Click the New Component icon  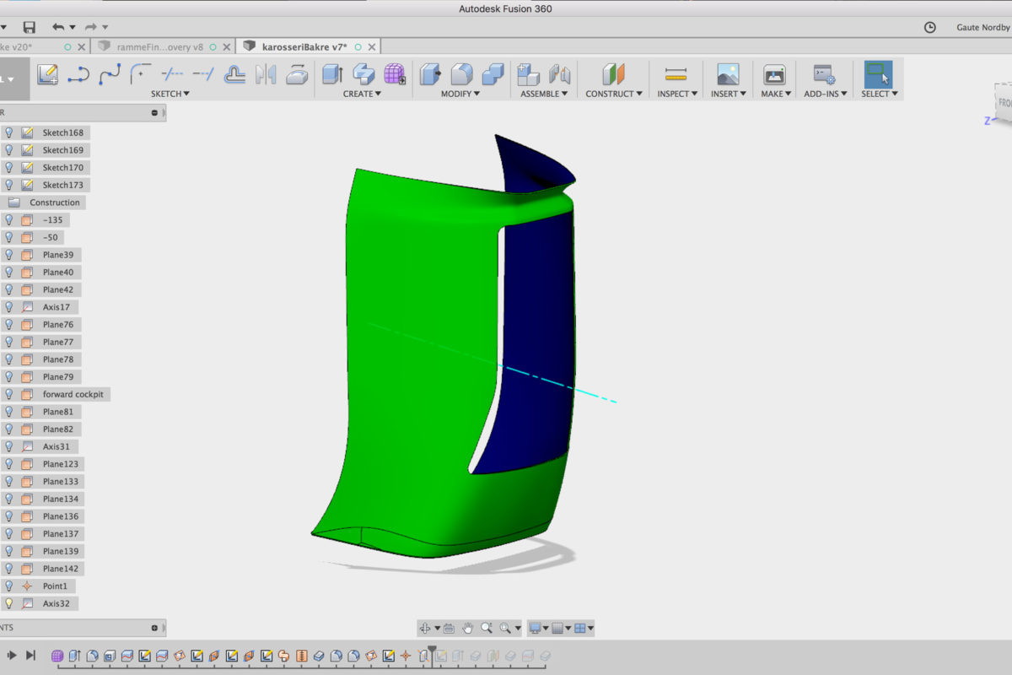pos(528,74)
